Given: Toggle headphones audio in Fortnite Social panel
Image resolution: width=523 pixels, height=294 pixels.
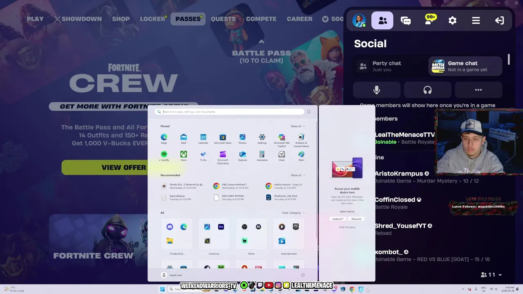Looking at the screenshot, I should pos(427,90).
